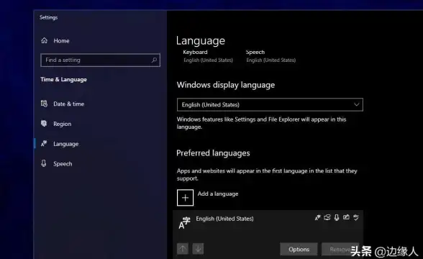Click the text-to-speech feature icon
Image resolution: width=423 pixels, height=259 pixels.
(327, 217)
